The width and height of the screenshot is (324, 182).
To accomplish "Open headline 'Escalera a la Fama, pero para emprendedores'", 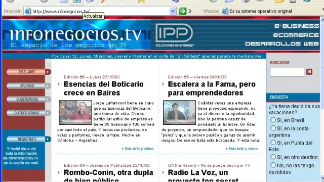I will (x=212, y=88).
